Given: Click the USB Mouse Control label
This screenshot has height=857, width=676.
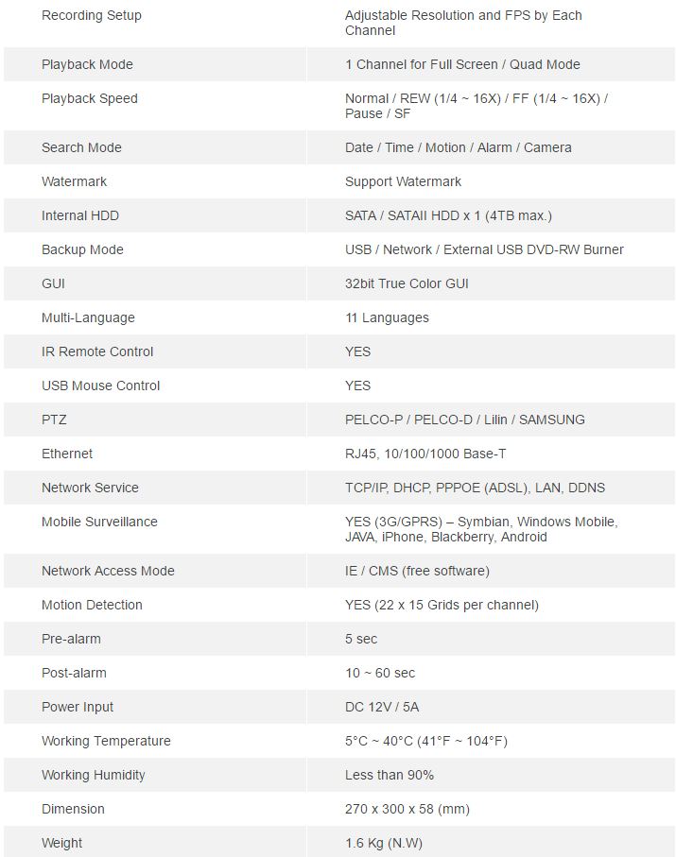Looking at the screenshot, I should [x=100, y=386].
